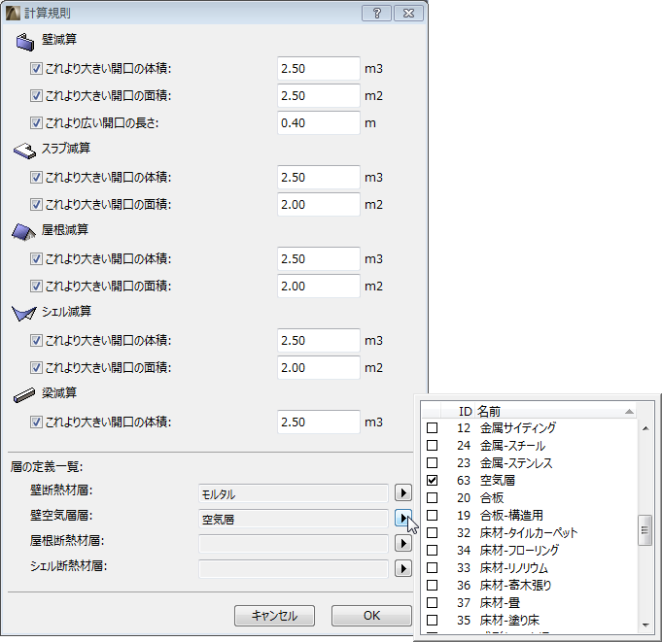Sort the list by 名前 column header
The width and height of the screenshot is (662, 642).
555,411
